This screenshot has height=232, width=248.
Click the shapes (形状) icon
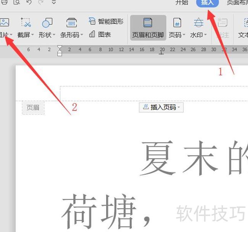click(47, 23)
